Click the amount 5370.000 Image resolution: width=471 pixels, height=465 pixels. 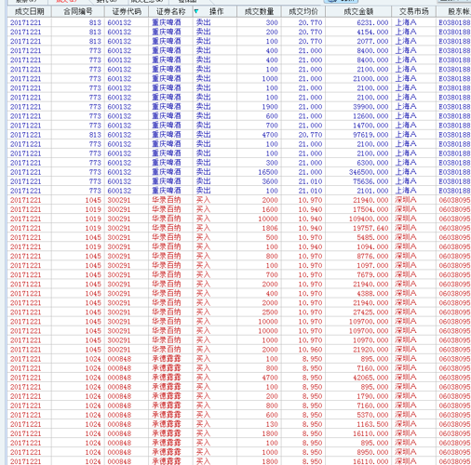point(372,415)
